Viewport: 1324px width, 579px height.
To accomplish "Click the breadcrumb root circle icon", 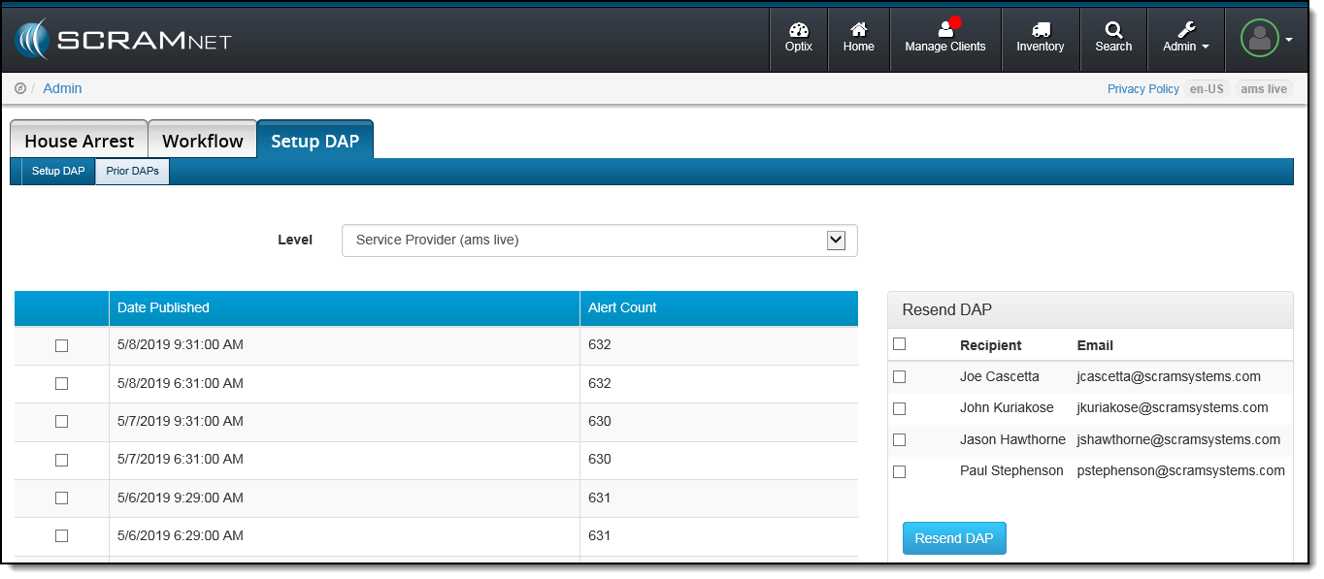I will pyautogui.click(x=20, y=88).
